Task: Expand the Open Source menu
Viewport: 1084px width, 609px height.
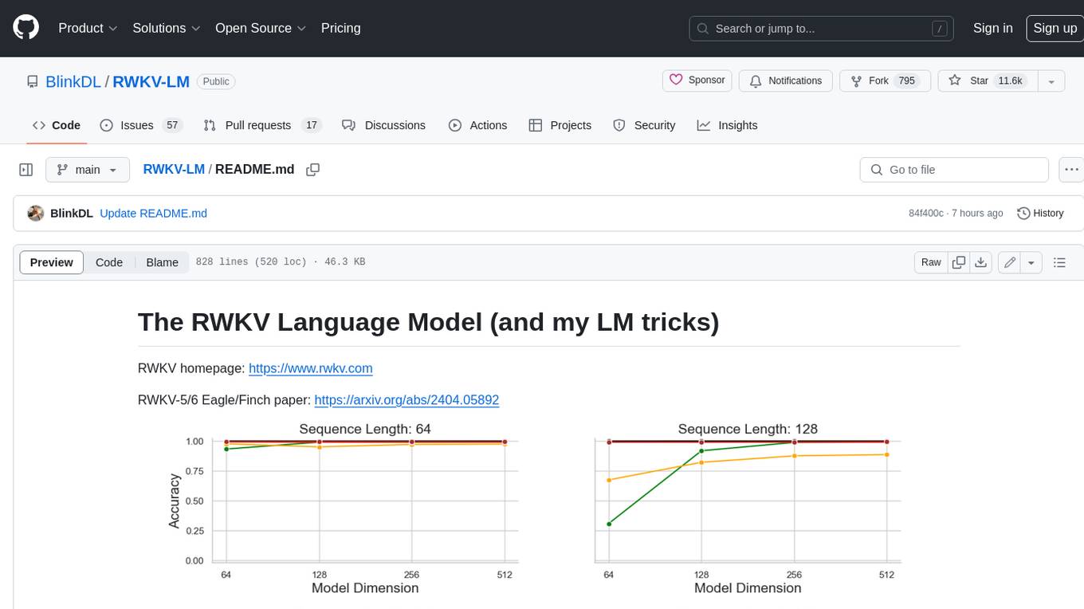Action: [x=261, y=28]
